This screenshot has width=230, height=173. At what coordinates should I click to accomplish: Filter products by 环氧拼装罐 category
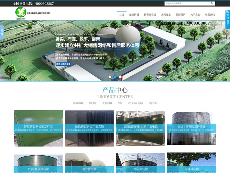point(78,103)
